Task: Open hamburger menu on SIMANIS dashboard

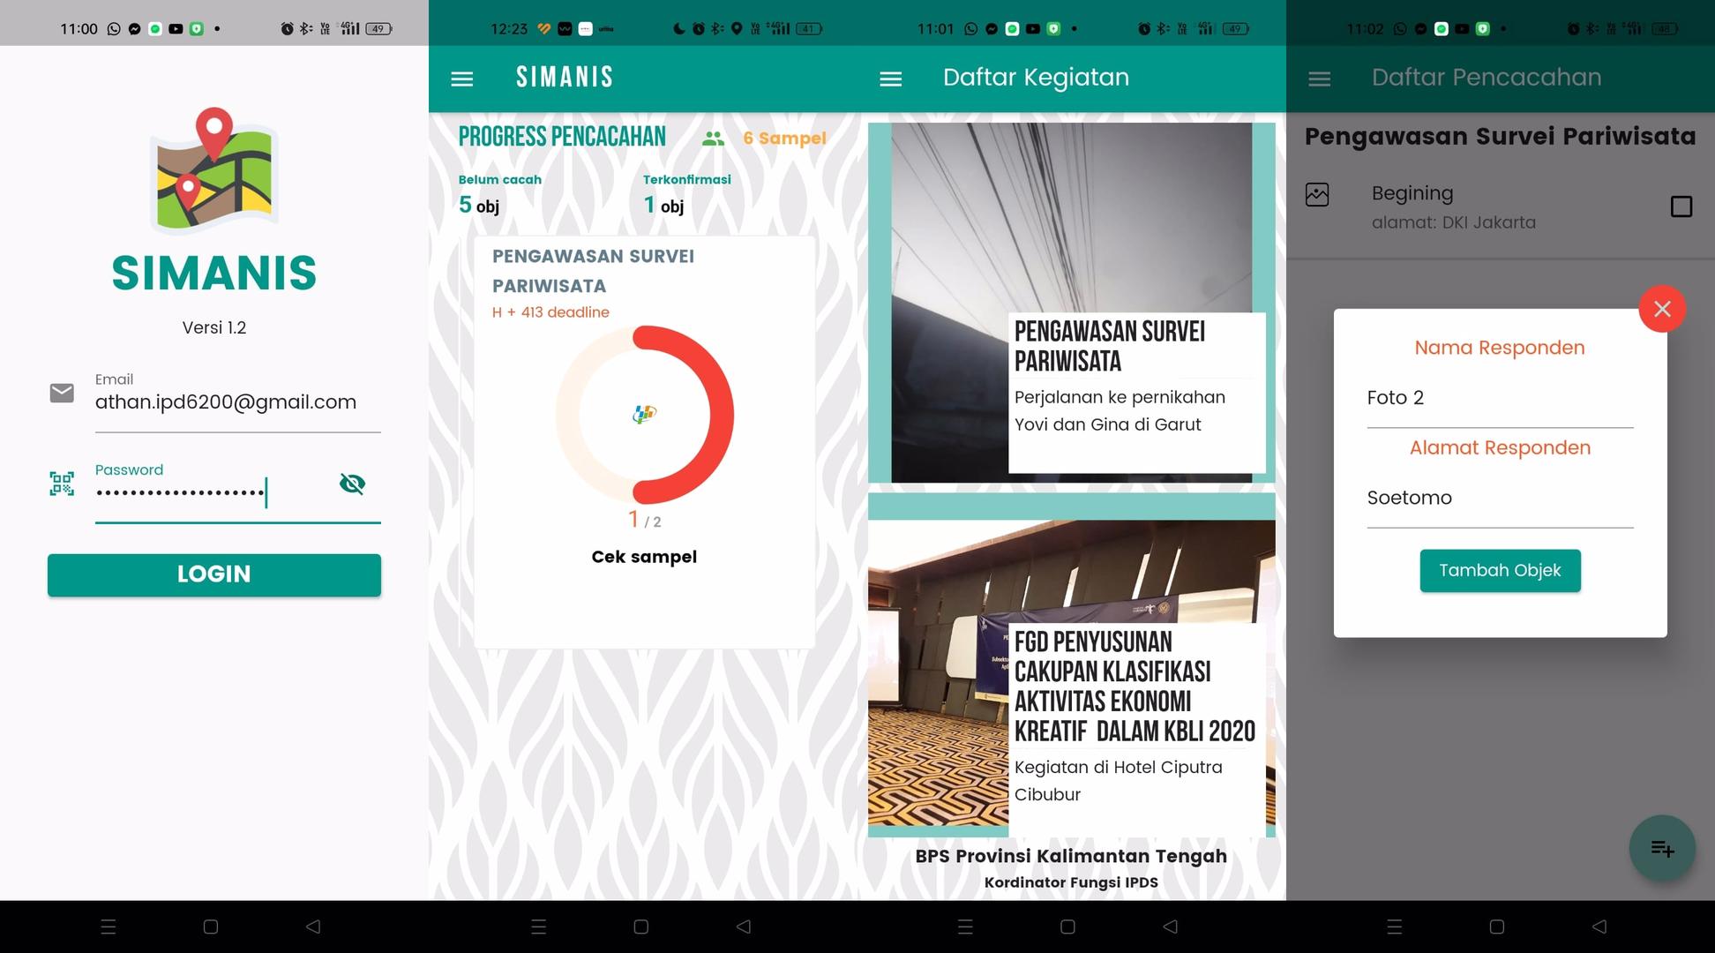Action: pos(461,79)
